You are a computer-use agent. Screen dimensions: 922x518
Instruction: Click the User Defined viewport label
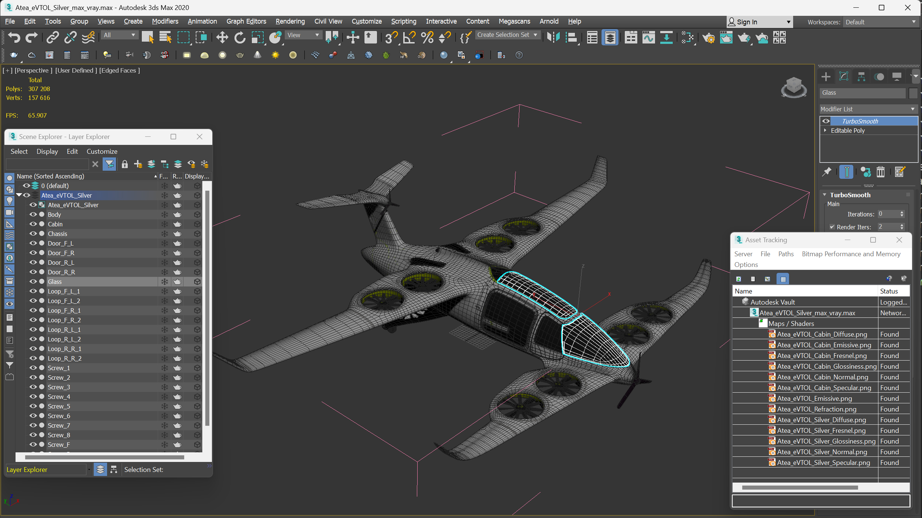click(76, 70)
